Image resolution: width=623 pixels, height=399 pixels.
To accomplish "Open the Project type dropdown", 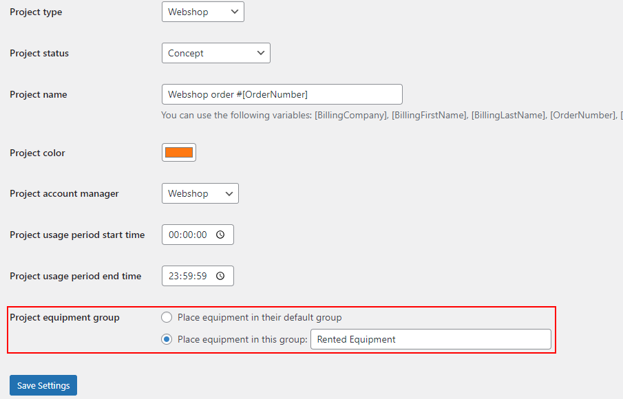I will click(x=202, y=12).
